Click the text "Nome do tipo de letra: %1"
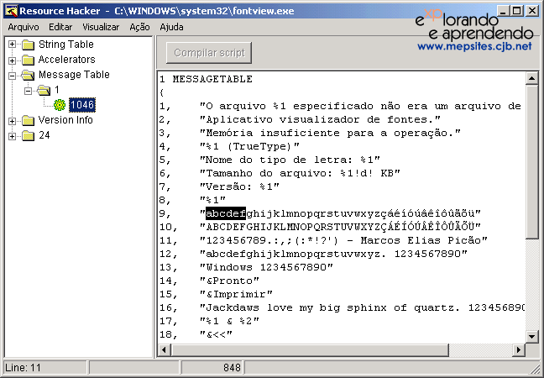The image size is (544, 378). click(x=290, y=160)
